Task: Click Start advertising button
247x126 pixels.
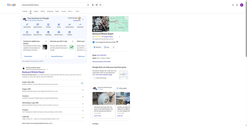Action: click(100, 78)
